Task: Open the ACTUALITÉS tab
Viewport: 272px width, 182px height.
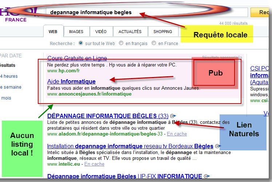Action: (130, 32)
